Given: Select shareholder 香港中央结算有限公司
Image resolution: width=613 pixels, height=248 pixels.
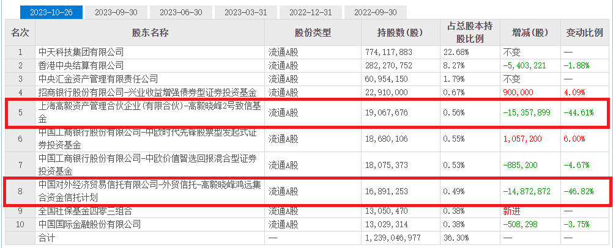Looking at the screenshot, I should (81, 65).
